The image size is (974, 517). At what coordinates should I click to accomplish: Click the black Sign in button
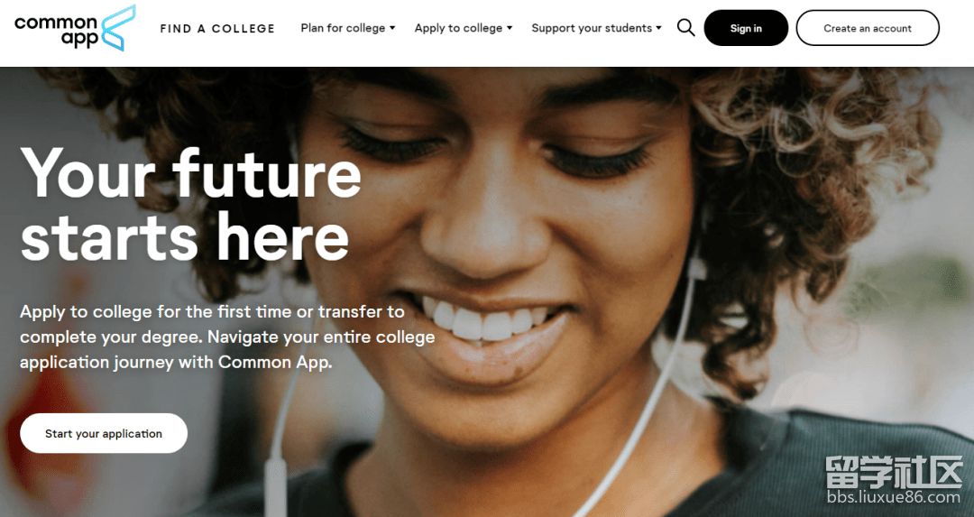coord(746,28)
